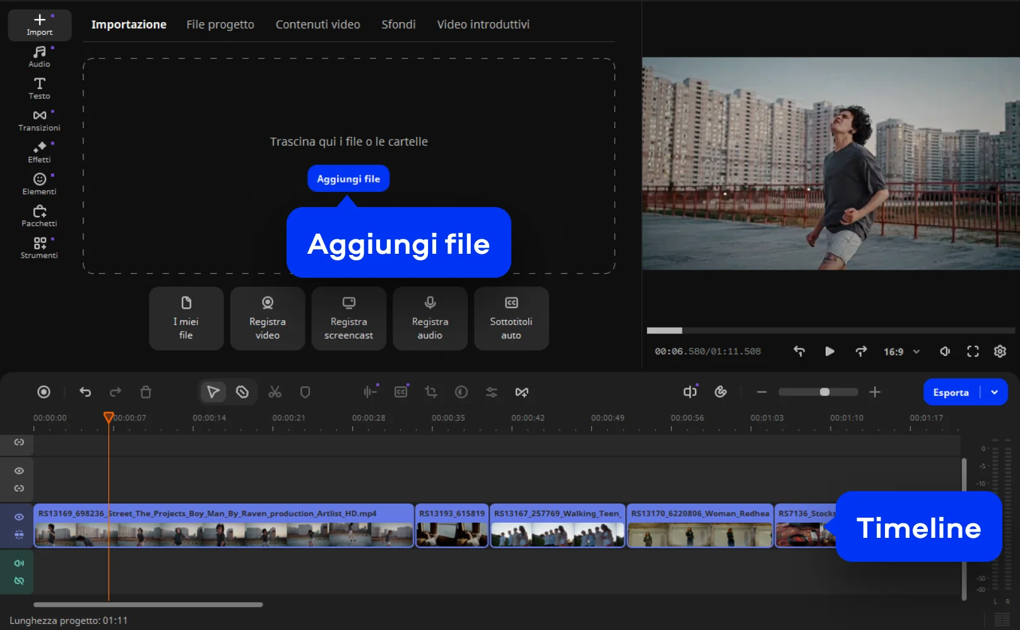Open the Strumenti panel
Image resolution: width=1020 pixels, height=630 pixels.
[39, 247]
